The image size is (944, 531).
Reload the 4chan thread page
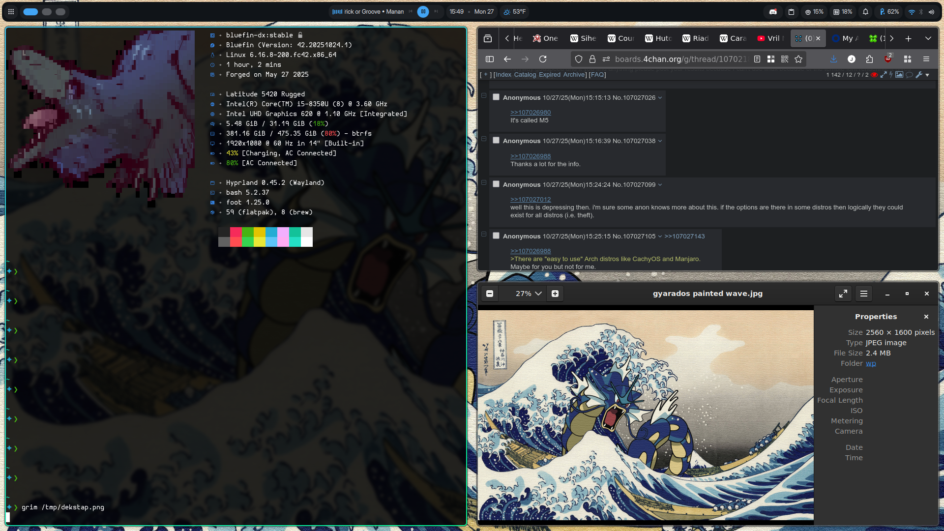click(x=543, y=59)
